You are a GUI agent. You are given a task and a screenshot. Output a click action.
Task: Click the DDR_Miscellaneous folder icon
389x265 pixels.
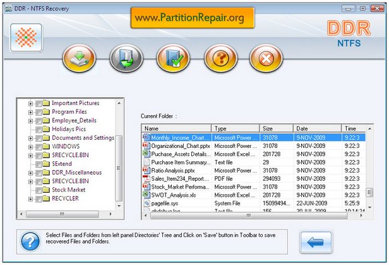(x=46, y=173)
